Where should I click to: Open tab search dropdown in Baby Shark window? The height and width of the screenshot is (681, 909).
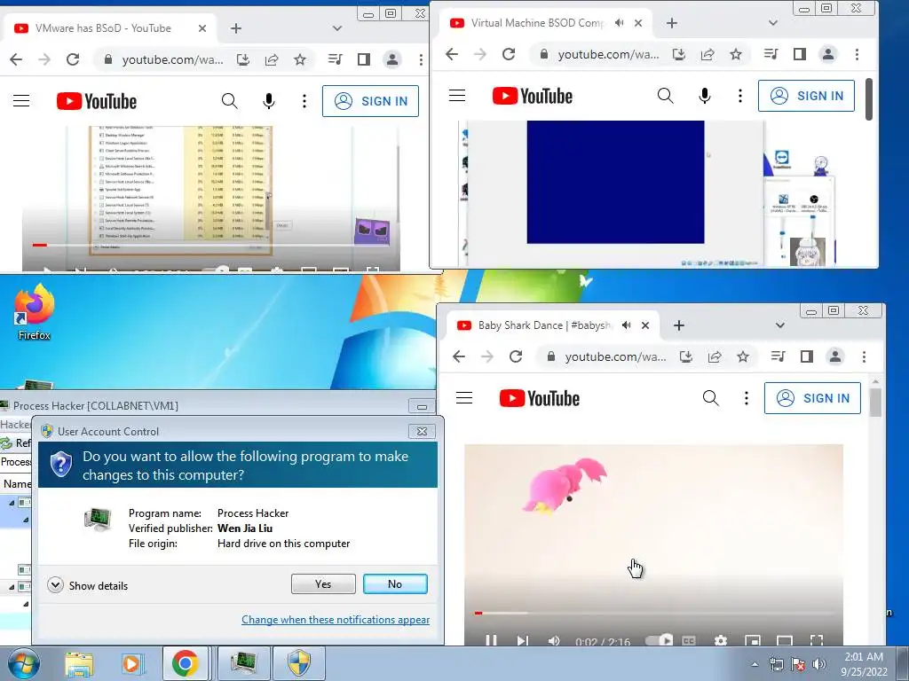click(x=779, y=325)
